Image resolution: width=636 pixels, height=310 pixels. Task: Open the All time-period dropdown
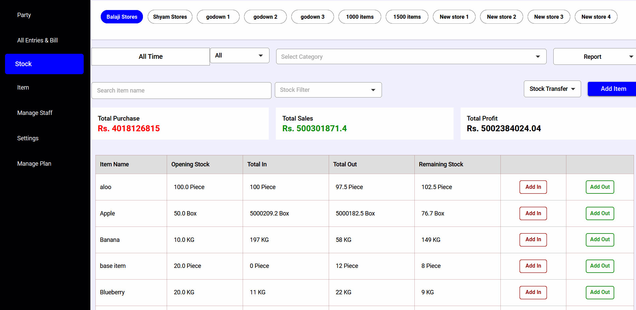click(x=239, y=55)
